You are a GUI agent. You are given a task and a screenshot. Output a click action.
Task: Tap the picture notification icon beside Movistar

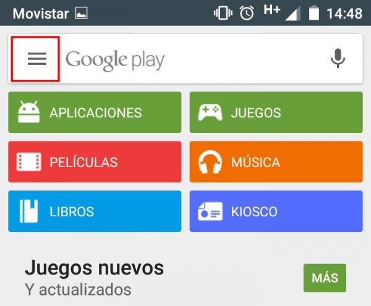tap(82, 13)
